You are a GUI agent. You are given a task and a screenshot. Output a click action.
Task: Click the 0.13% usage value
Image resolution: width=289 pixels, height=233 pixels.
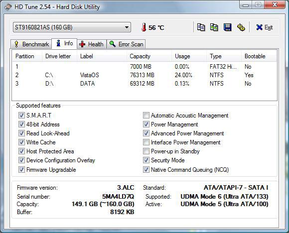click(182, 84)
